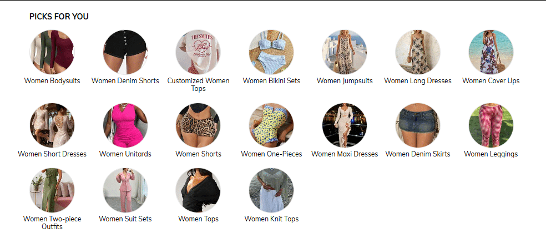Open the black Women Tops thumbnail
Viewport: 546px width, 238px height.
[198, 190]
